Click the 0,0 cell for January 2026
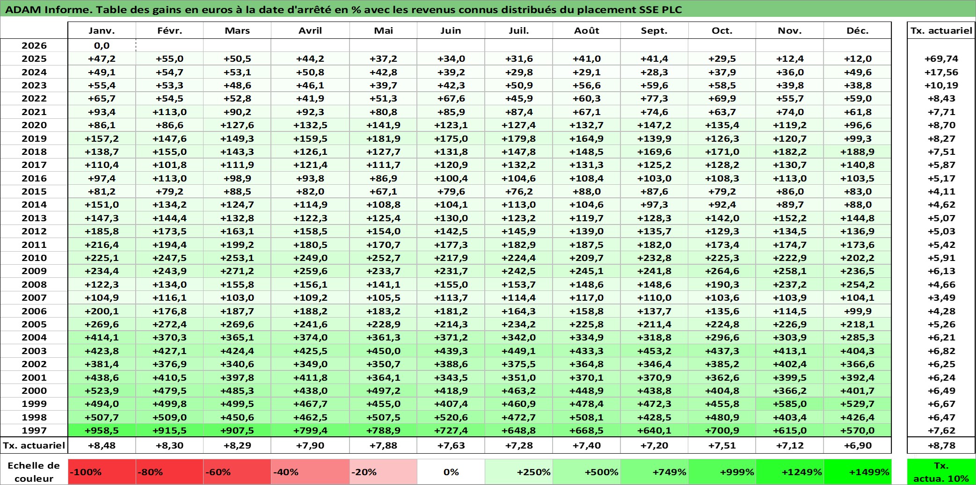976x485 pixels. tap(102, 45)
